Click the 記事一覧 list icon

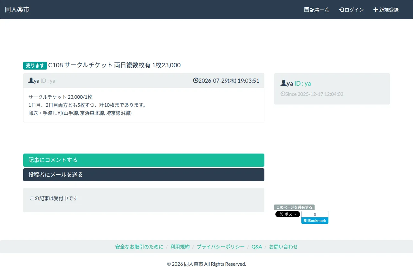tap(307, 10)
